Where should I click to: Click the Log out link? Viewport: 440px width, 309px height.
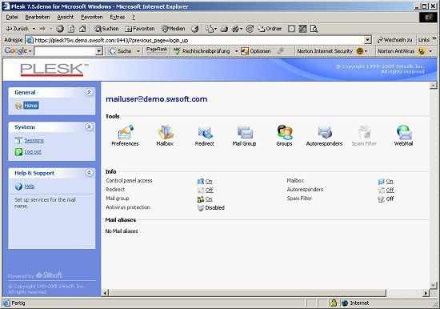(x=33, y=151)
